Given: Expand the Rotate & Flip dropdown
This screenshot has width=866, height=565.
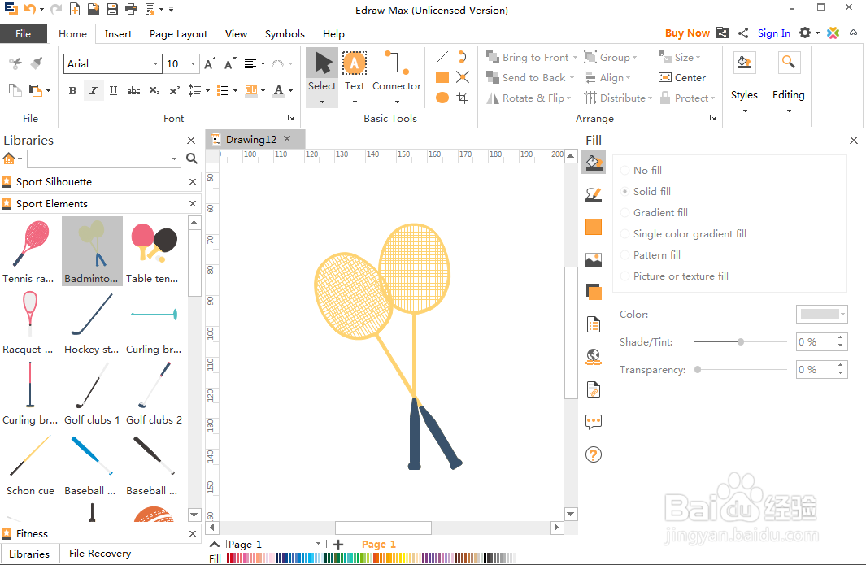Looking at the screenshot, I should pos(569,98).
